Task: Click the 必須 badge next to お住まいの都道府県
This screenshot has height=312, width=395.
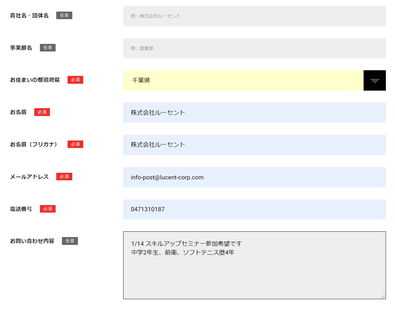Action: point(75,80)
